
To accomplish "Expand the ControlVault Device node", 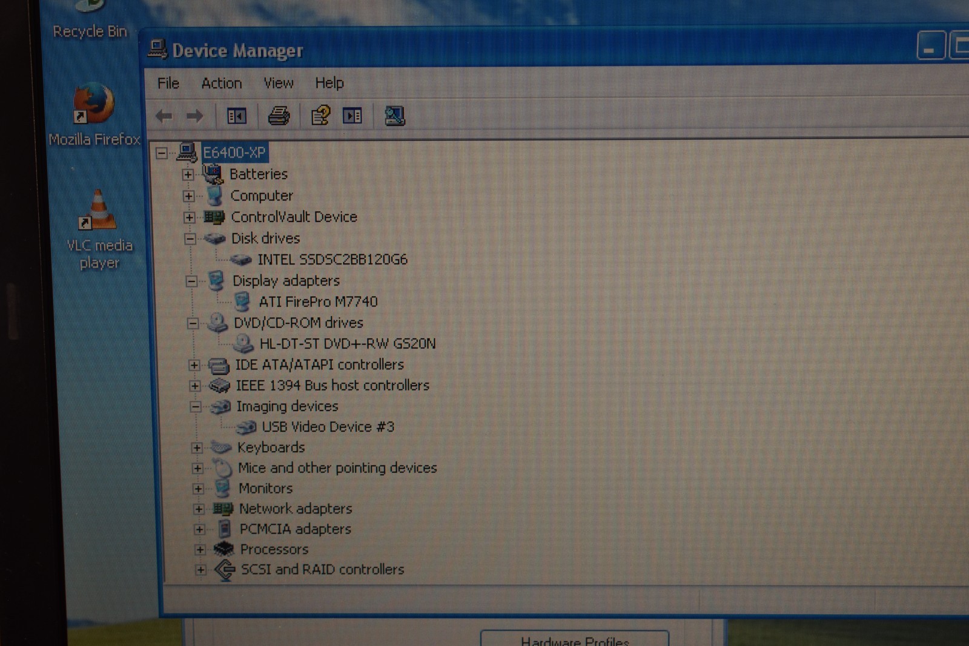I will click(189, 217).
